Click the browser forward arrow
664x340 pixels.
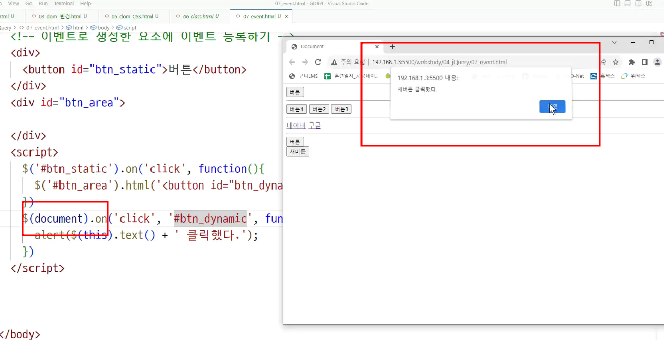pos(305,62)
